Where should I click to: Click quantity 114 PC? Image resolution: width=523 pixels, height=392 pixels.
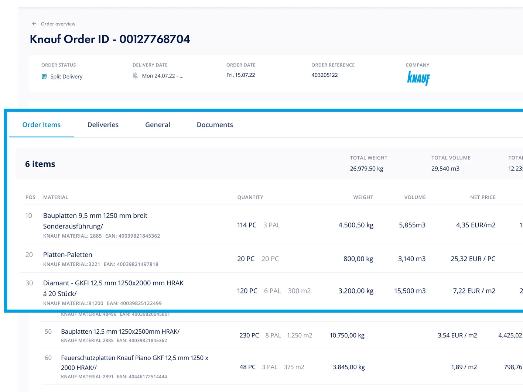[x=247, y=225]
